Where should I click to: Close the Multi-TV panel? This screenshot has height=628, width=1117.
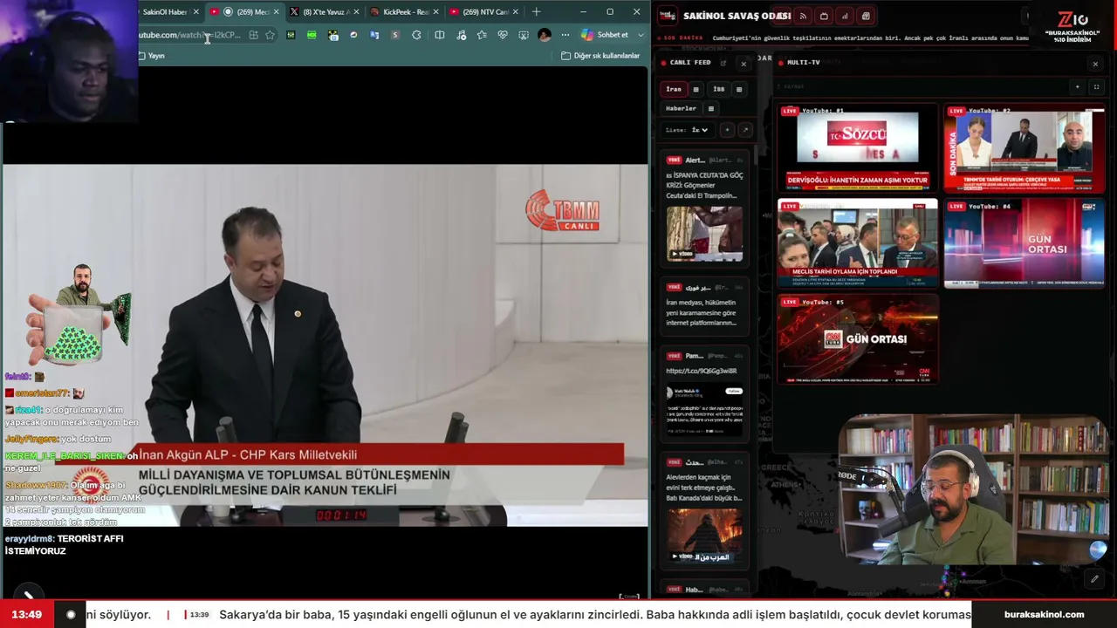pyautogui.click(x=1095, y=64)
